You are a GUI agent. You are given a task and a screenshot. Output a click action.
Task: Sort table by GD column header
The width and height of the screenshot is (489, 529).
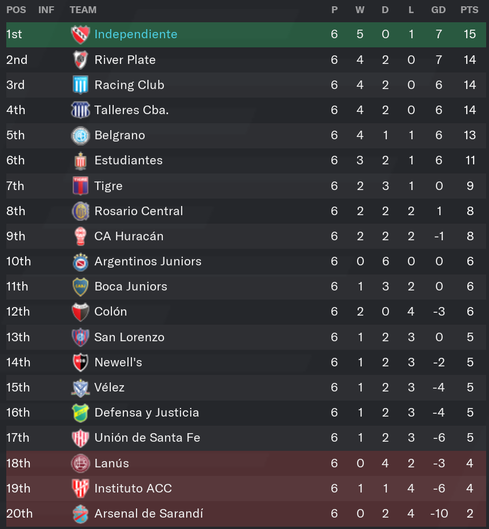438,10
